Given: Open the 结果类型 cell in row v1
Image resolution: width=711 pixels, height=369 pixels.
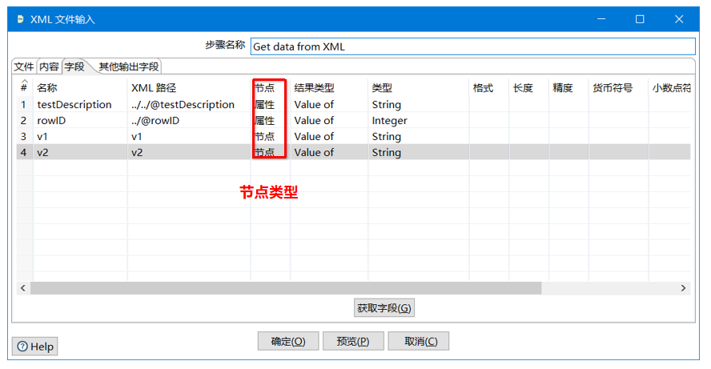Looking at the screenshot, I should click(329, 136).
